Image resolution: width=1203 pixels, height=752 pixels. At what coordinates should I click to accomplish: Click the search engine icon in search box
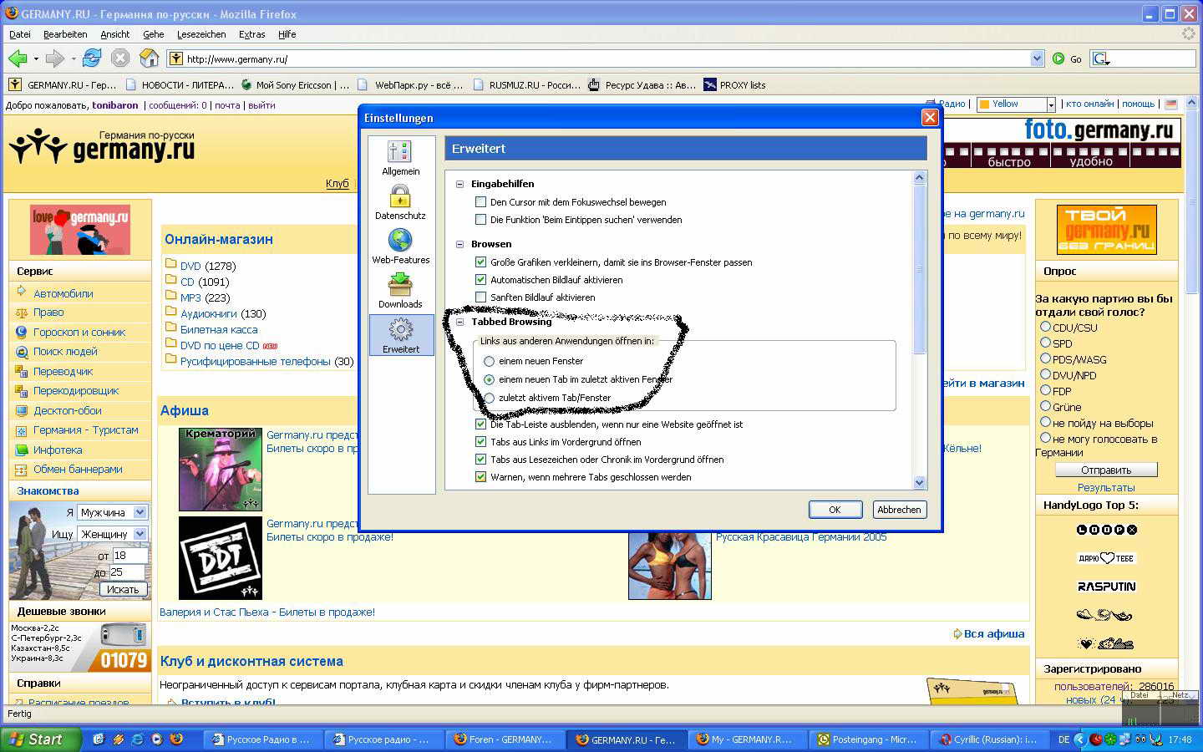tap(1099, 58)
